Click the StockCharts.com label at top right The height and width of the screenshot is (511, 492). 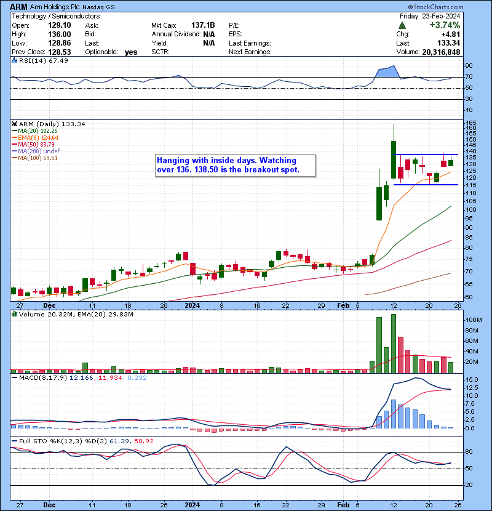(435, 7)
